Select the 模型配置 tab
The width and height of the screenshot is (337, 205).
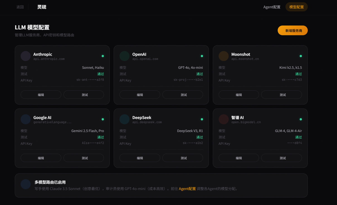297,7
